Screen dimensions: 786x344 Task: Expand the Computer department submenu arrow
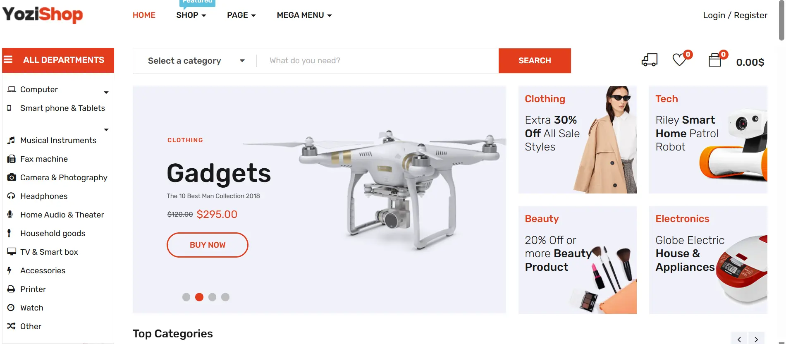click(106, 92)
